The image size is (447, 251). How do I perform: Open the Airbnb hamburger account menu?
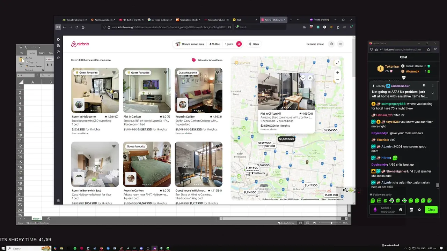point(340,44)
